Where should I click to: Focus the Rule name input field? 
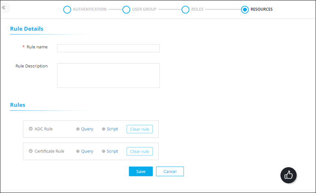click(x=108, y=48)
